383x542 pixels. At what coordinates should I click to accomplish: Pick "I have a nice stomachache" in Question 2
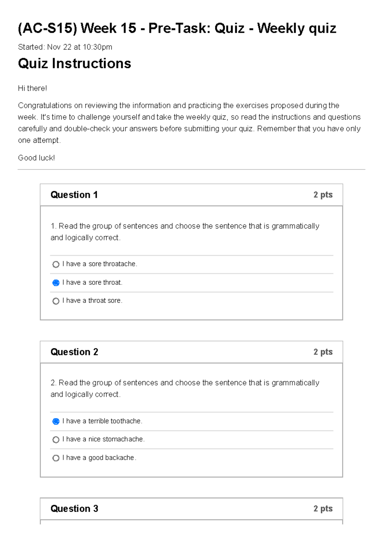pos(56,440)
